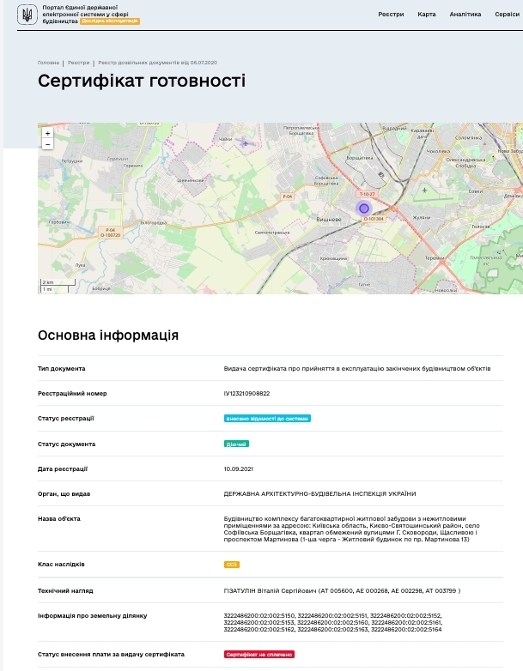523x671 pixels.
Task: Click the Тип документа row label
Action: pyautogui.click(x=61, y=368)
